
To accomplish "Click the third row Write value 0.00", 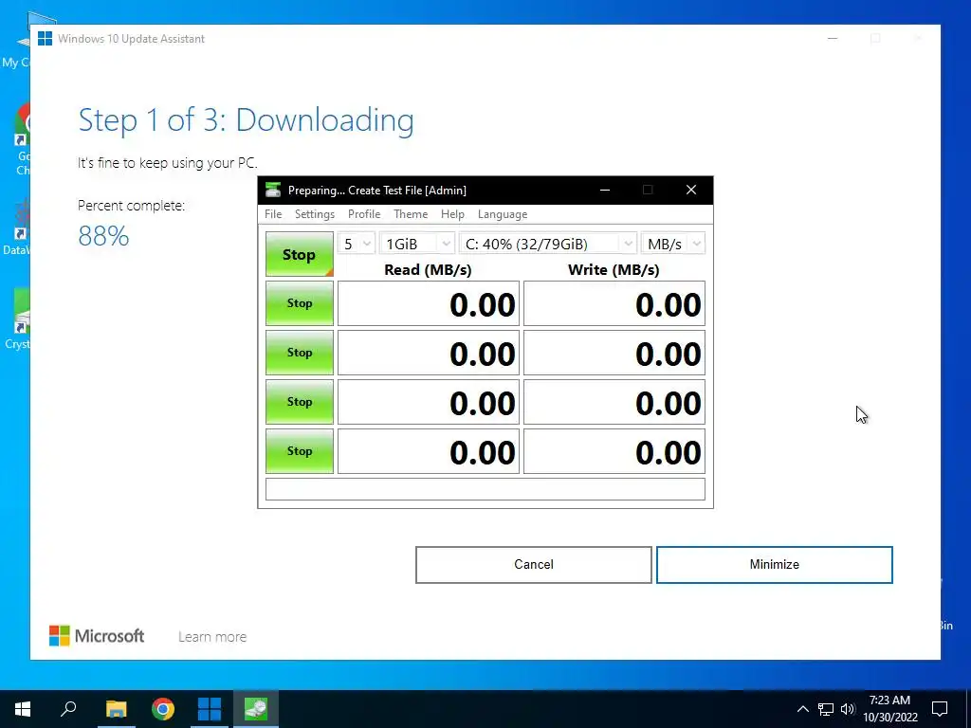I will (x=614, y=402).
